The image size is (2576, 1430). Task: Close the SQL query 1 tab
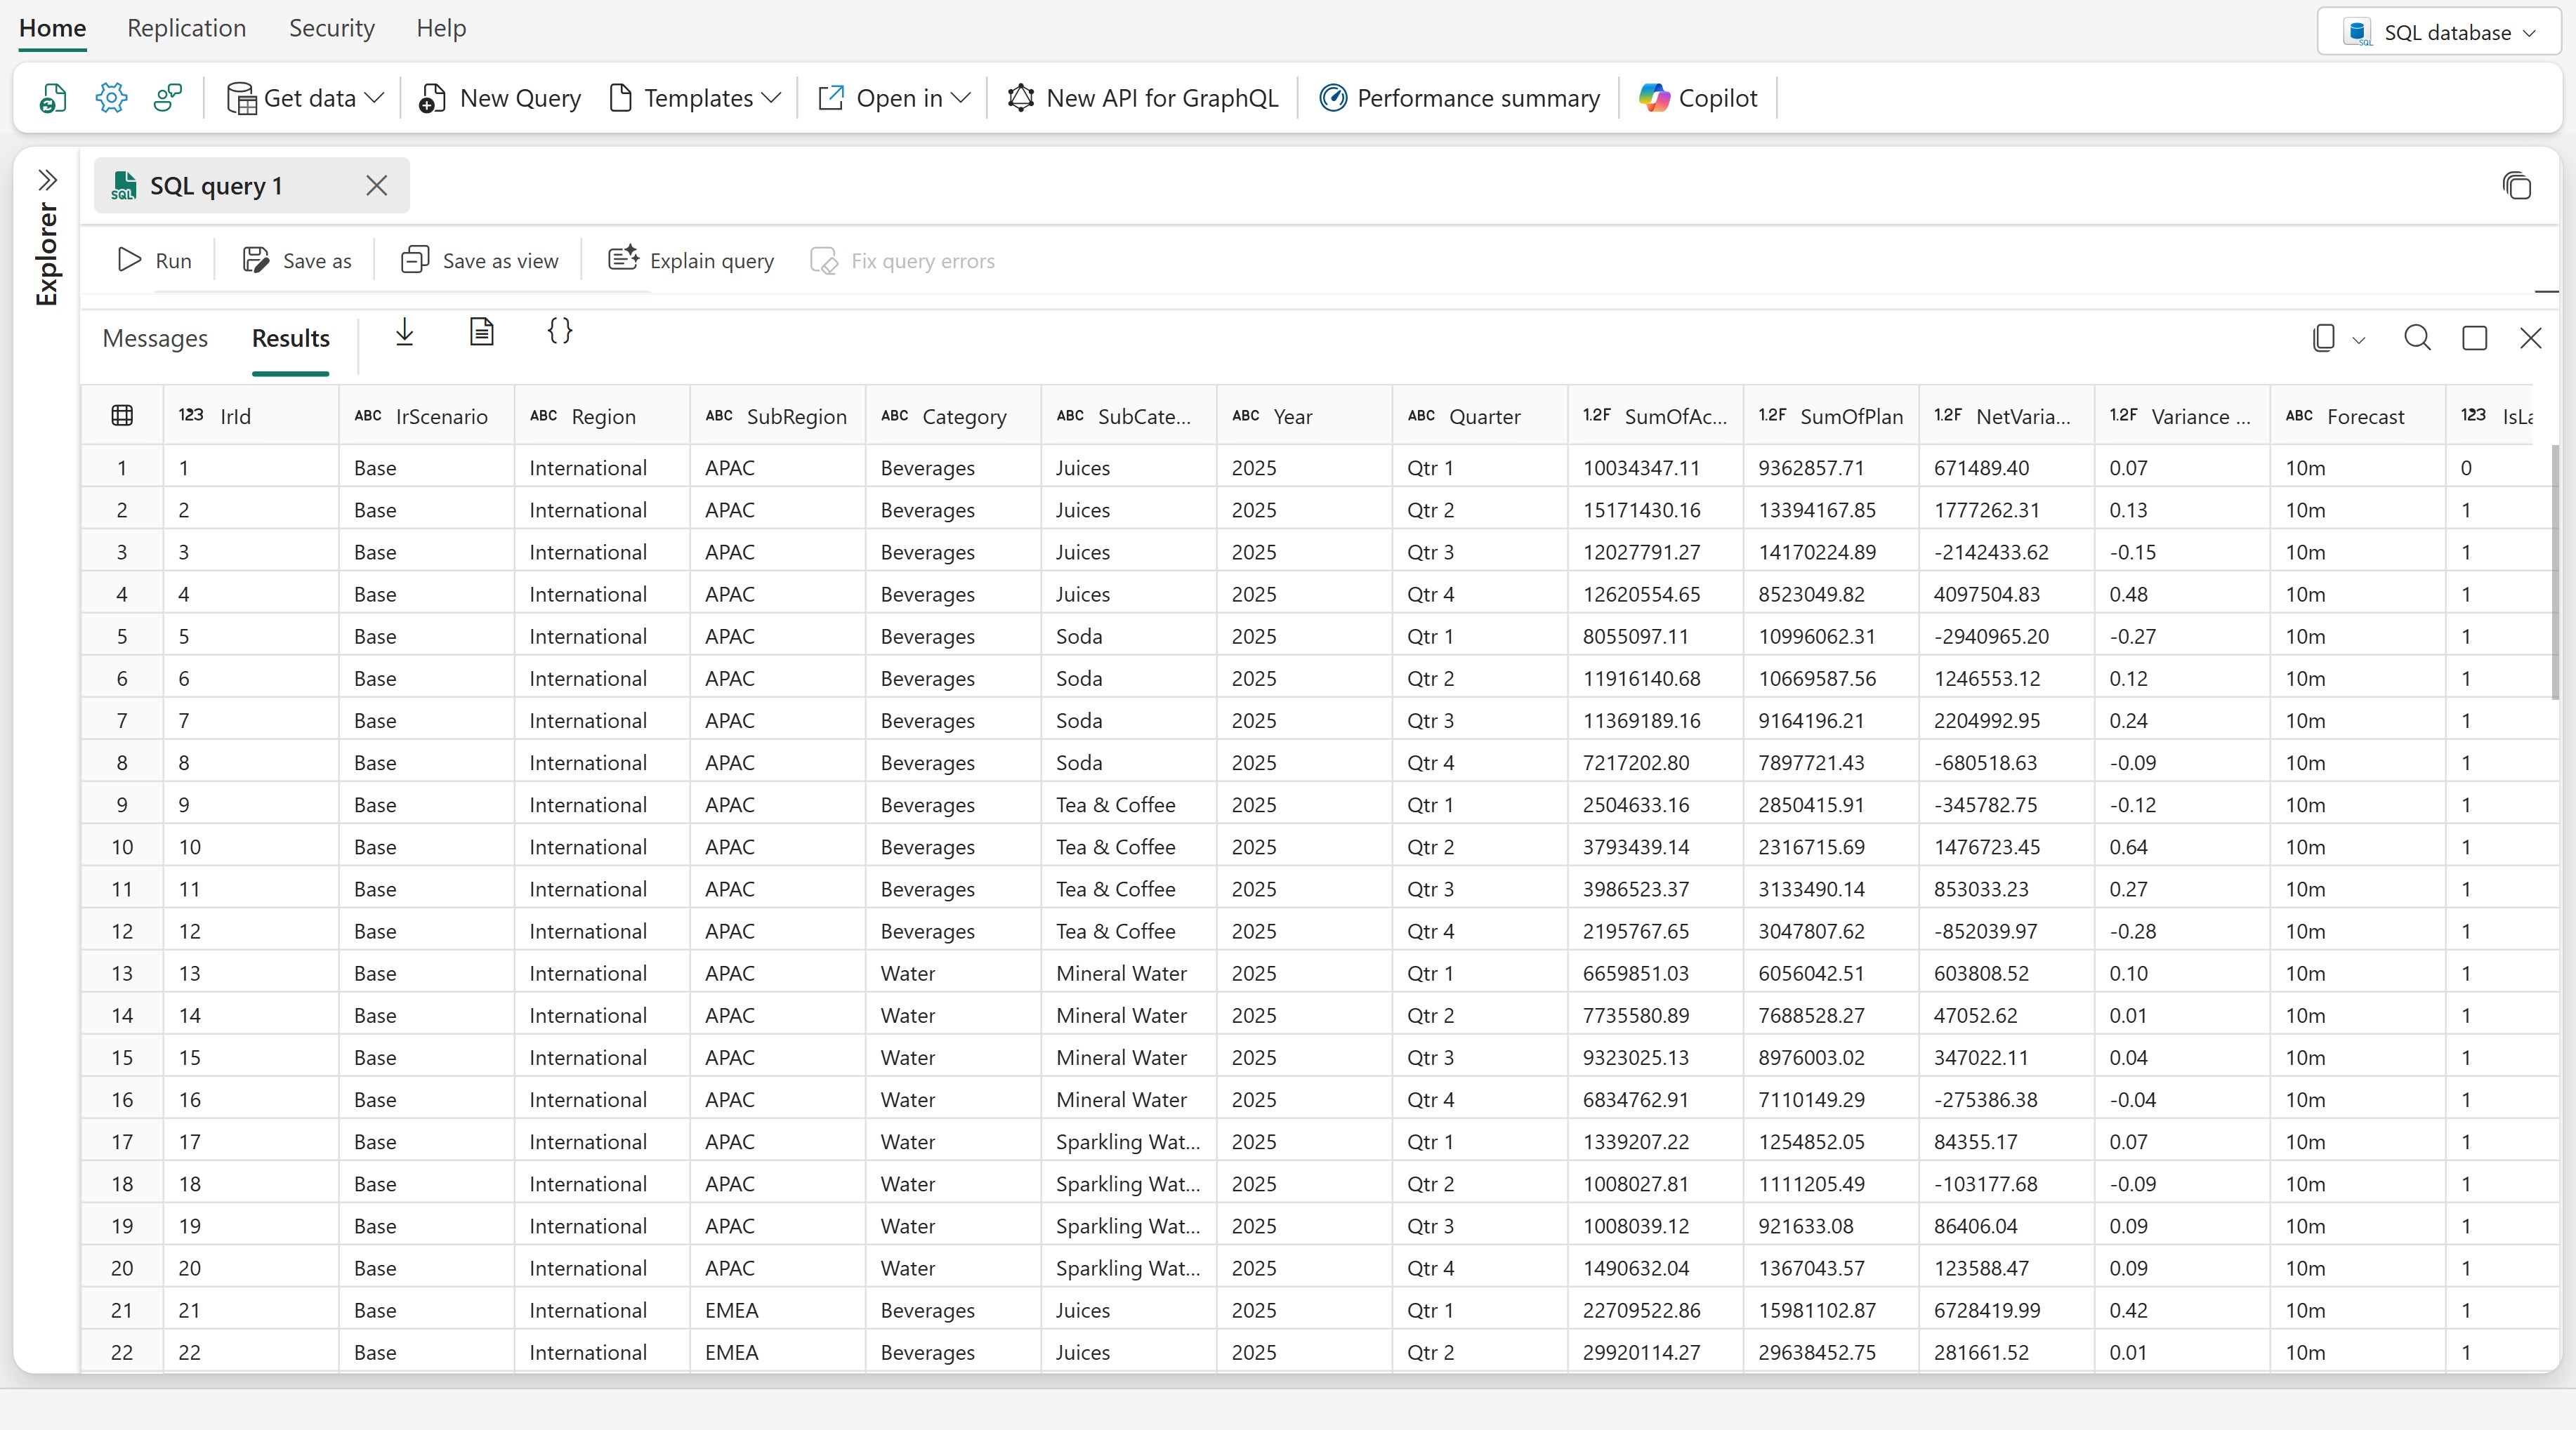coord(376,186)
